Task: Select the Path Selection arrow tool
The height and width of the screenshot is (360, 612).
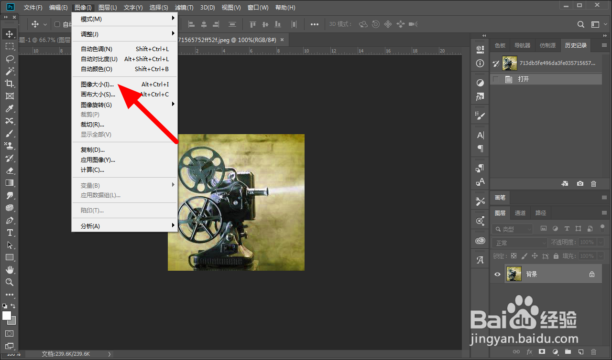Action: point(10,245)
